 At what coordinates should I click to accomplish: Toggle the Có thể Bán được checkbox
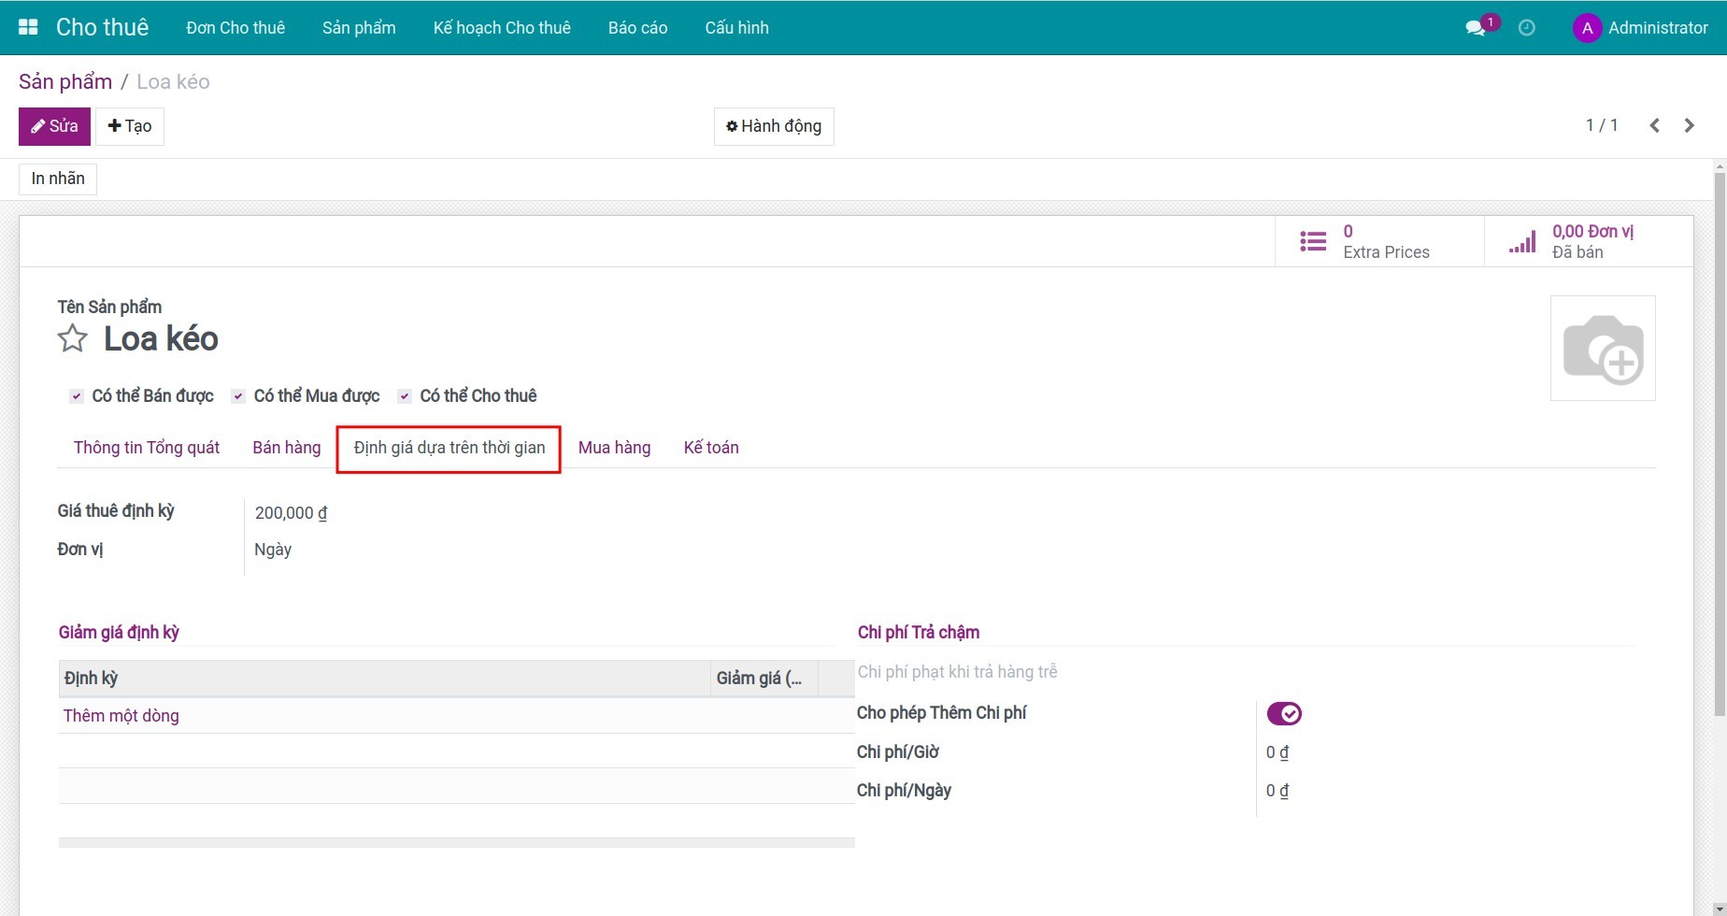pyautogui.click(x=77, y=396)
